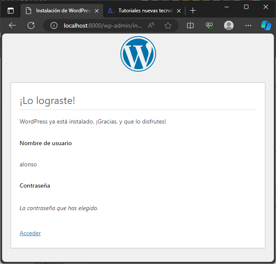Maximize the browser window
Viewport: 276px width, 264px height.
[246, 7]
